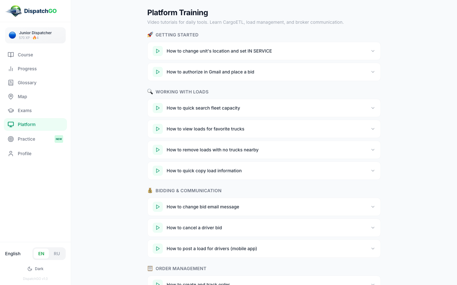The height and width of the screenshot is (285, 457).
Task: Play the quick search fleet capacity video
Action: click(158, 108)
